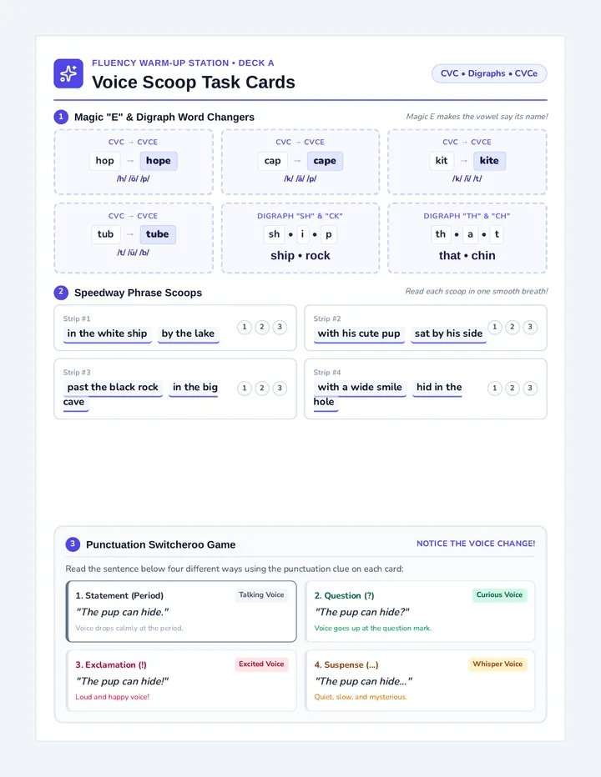Click the Excited Voice tag
Screen dimensions: 601x777
(261, 664)
